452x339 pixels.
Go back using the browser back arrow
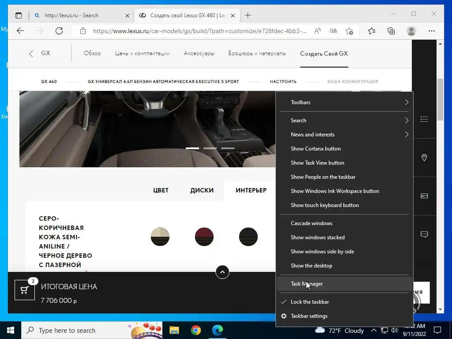pyautogui.click(x=20, y=31)
